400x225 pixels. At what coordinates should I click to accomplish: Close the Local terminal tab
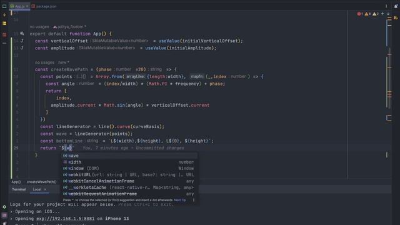[45, 189]
